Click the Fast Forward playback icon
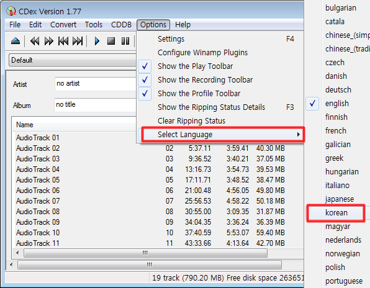Screen dimensions: 370x288 49,42
